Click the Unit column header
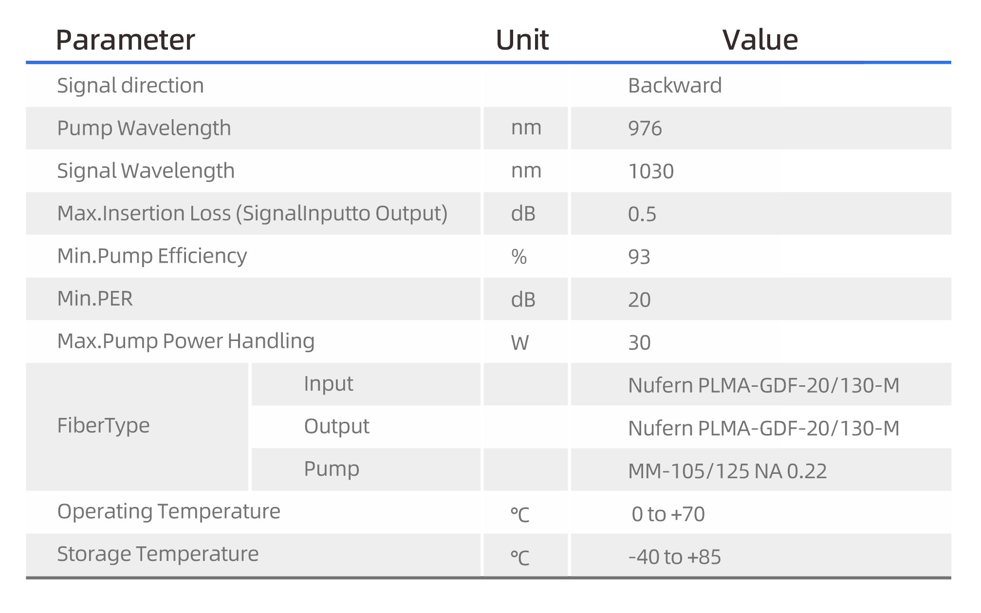This screenshot has width=981, height=613. tap(522, 40)
